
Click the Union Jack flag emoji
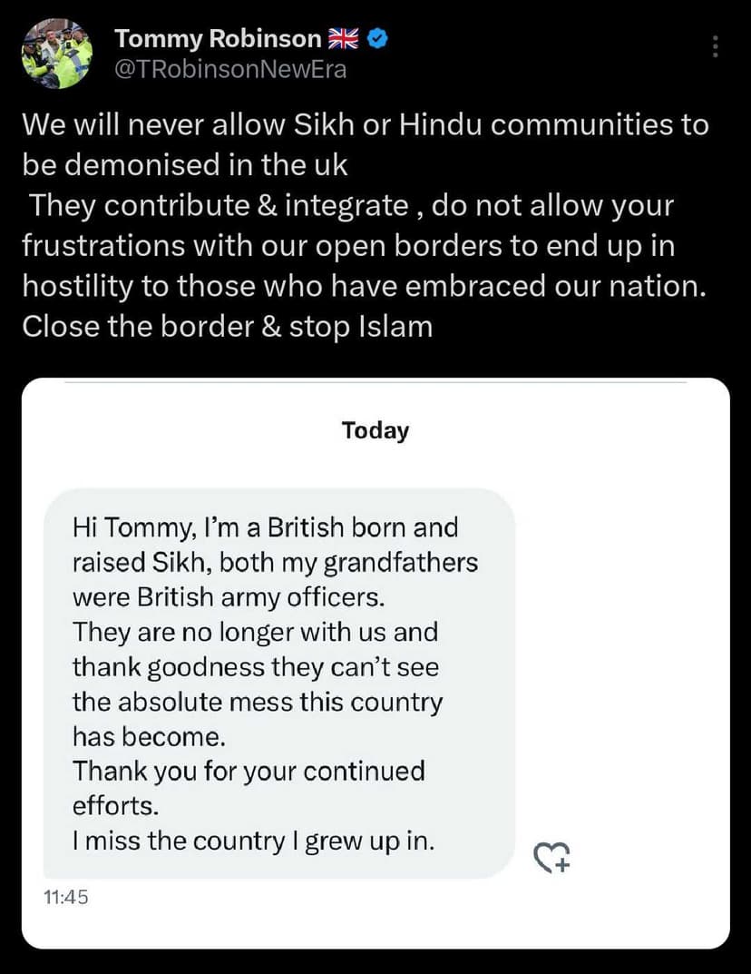point(343,38)
